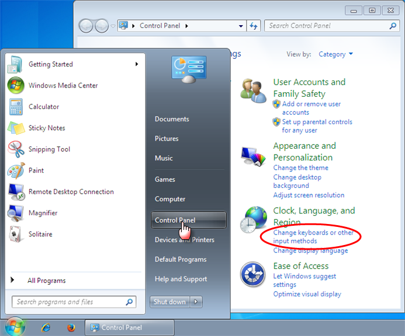Open User Accounts and Family Safety heading
Viewport: 405px width, 336px height.
(x=309, y=87)
